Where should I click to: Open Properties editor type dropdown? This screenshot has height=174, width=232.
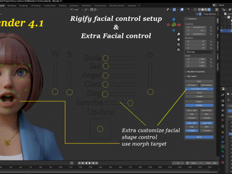(x=224, y=89)
